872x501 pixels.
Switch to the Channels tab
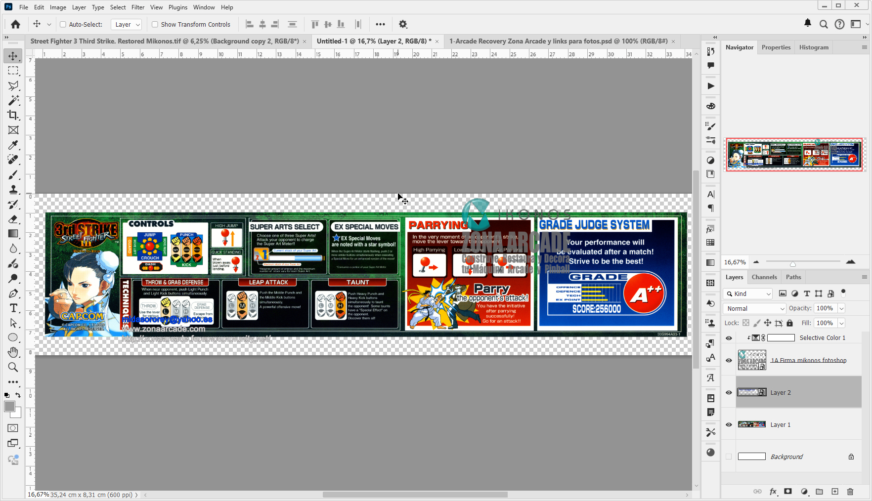pos(764,277)
